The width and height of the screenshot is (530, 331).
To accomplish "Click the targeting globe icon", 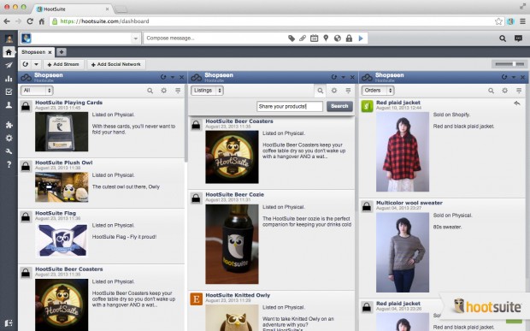I will 338,38.
